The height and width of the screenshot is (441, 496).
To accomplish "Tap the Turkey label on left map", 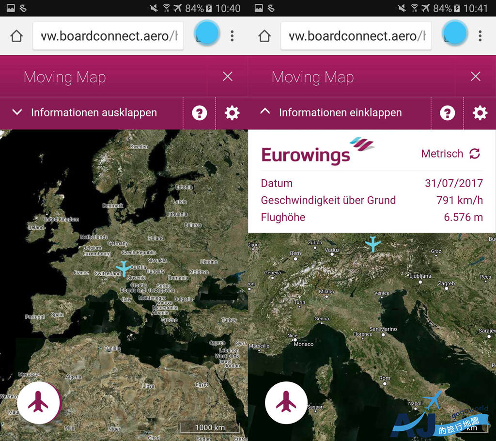I will pyautogui.click(x=229, y=320).
